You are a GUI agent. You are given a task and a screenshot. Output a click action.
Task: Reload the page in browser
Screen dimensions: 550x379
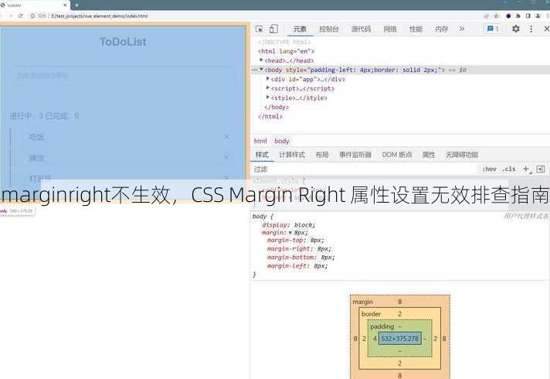[x=20, y=15]
